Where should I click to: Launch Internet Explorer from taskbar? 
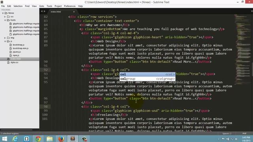(15, 139)
